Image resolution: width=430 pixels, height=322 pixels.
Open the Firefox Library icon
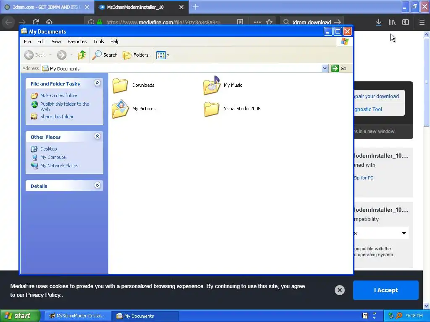point(392,22)
